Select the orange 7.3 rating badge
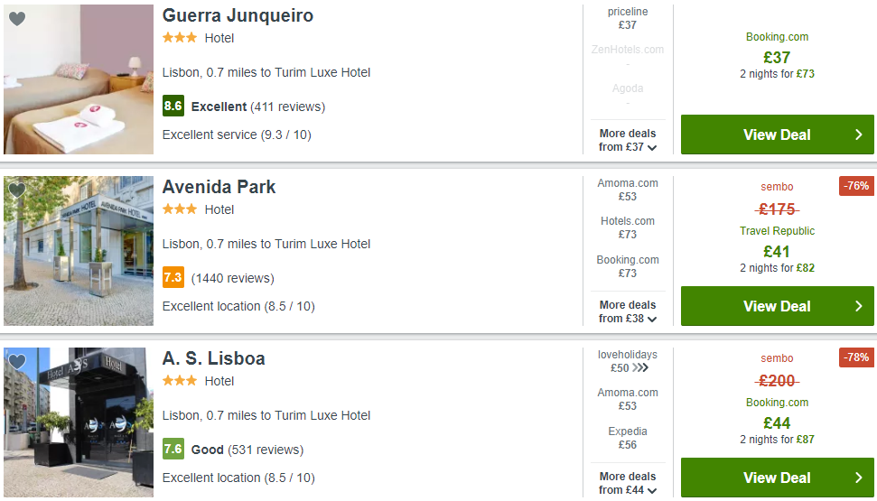 pos(173,277)
